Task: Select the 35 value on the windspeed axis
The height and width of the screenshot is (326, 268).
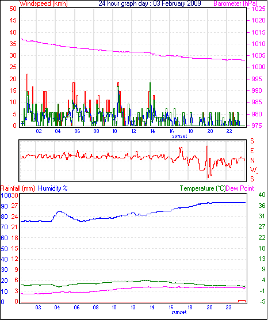Action: point(13,44)
